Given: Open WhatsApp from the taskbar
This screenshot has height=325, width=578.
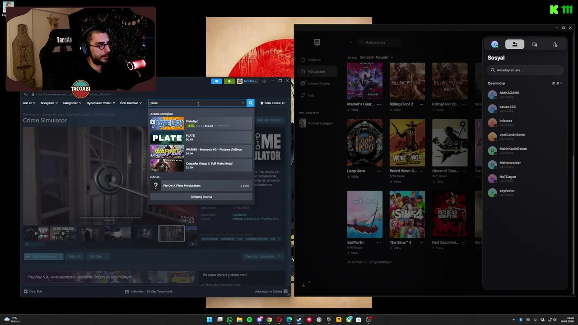Looking at the screenshot, I should click(229, 320).
